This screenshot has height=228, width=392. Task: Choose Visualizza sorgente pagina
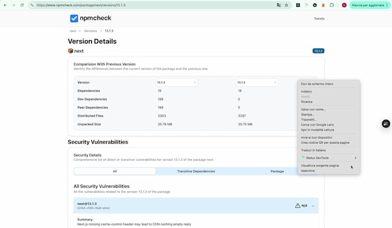point(320,165)
